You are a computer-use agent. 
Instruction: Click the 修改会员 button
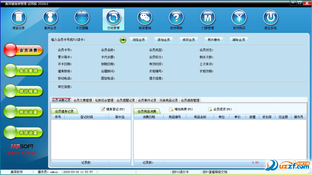coord(189,40)
